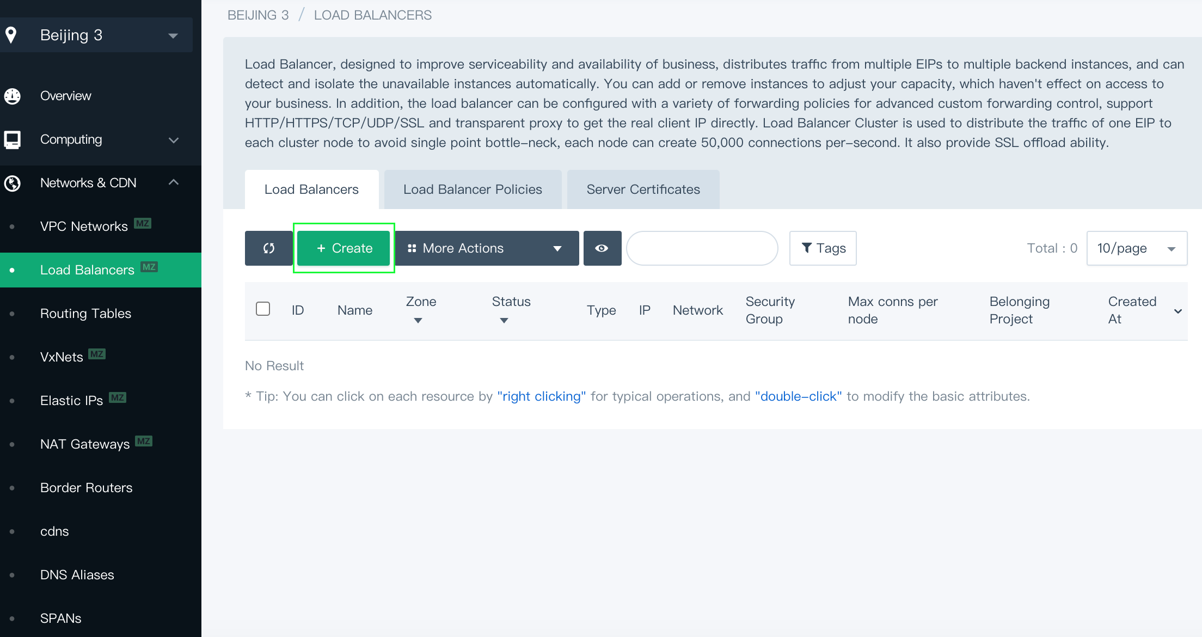Viewport: 1202px width, 637px height.
Task: Expand the Computing sidebar section
Action: 174,140
